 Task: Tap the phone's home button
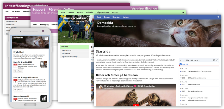tap(30, 105)
